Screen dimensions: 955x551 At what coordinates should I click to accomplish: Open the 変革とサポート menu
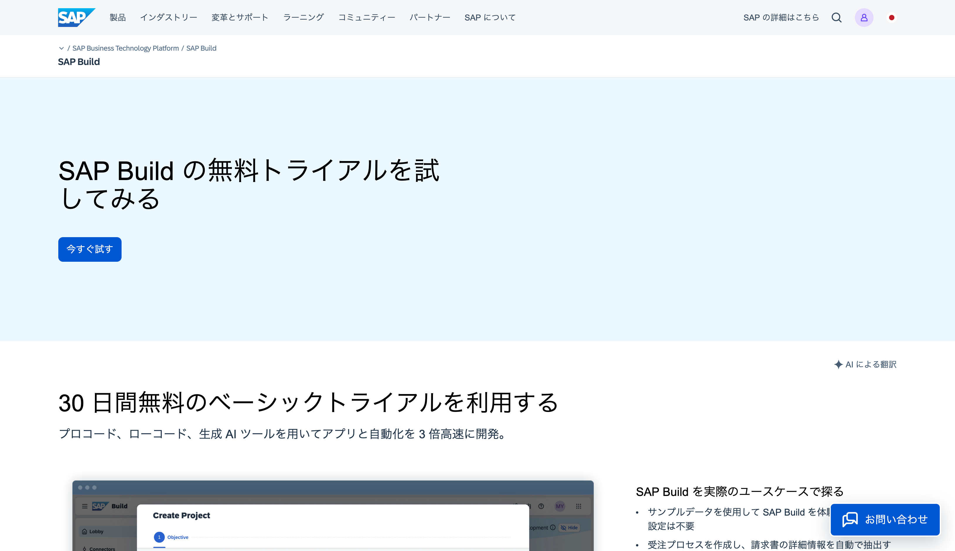coord(240,17)
